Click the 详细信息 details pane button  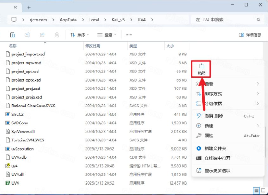click(x=250, y=35)
